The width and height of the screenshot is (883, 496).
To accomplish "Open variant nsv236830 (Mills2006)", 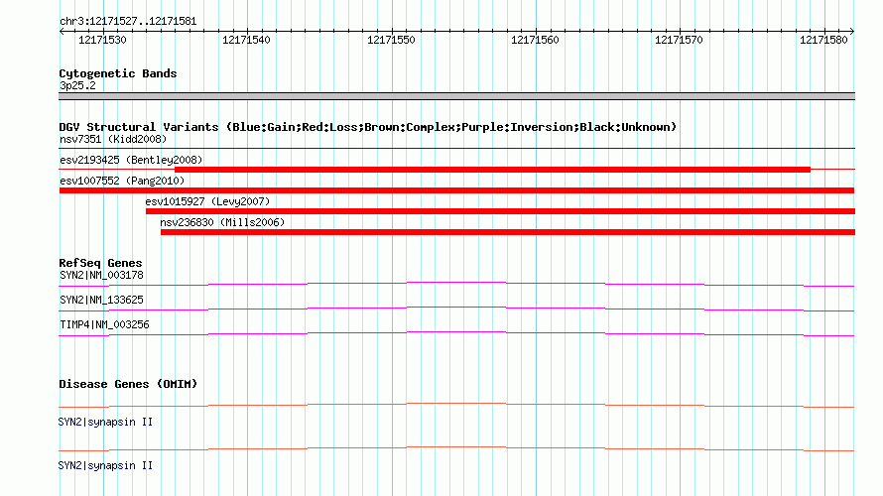I will 222,222.
